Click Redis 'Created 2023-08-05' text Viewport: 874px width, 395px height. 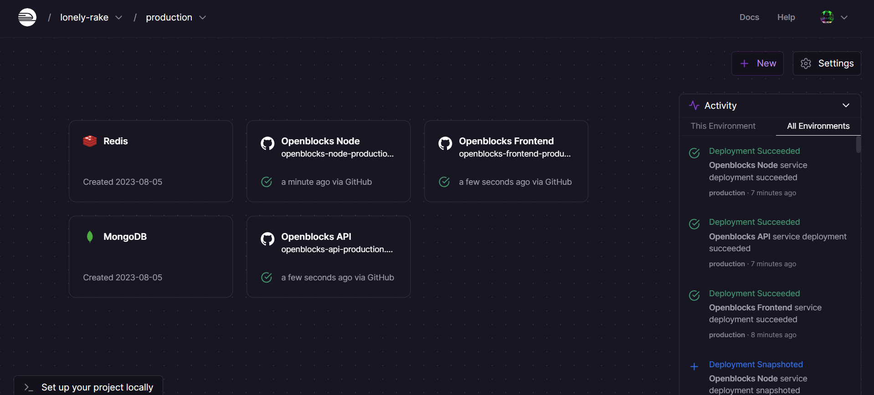[123, 182]
